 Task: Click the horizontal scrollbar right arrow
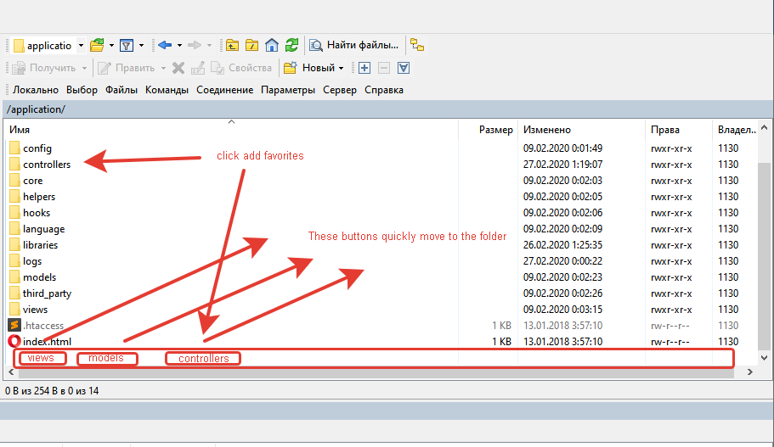point(749,373)
